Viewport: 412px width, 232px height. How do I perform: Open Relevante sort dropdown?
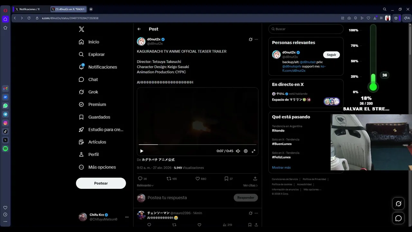pyautogui.click(x=145, y=186)
